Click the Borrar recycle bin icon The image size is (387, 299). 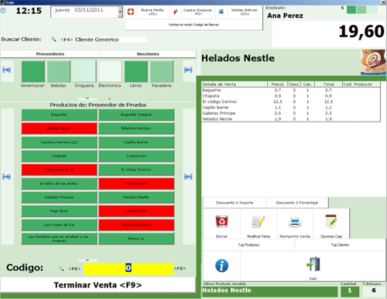(x=222, y=221)
